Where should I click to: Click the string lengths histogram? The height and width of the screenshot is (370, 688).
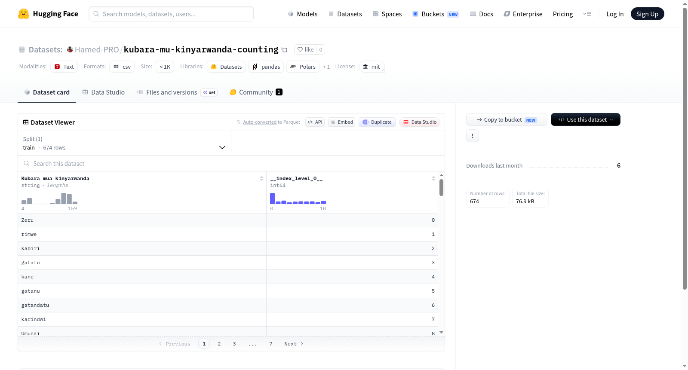coord(49,199)
